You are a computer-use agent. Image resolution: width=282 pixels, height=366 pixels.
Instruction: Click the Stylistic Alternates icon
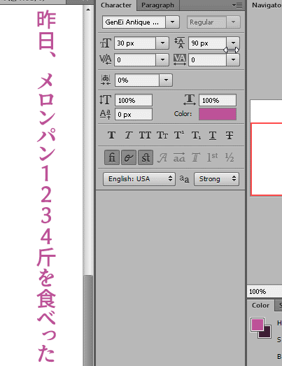tap(179, 157)
